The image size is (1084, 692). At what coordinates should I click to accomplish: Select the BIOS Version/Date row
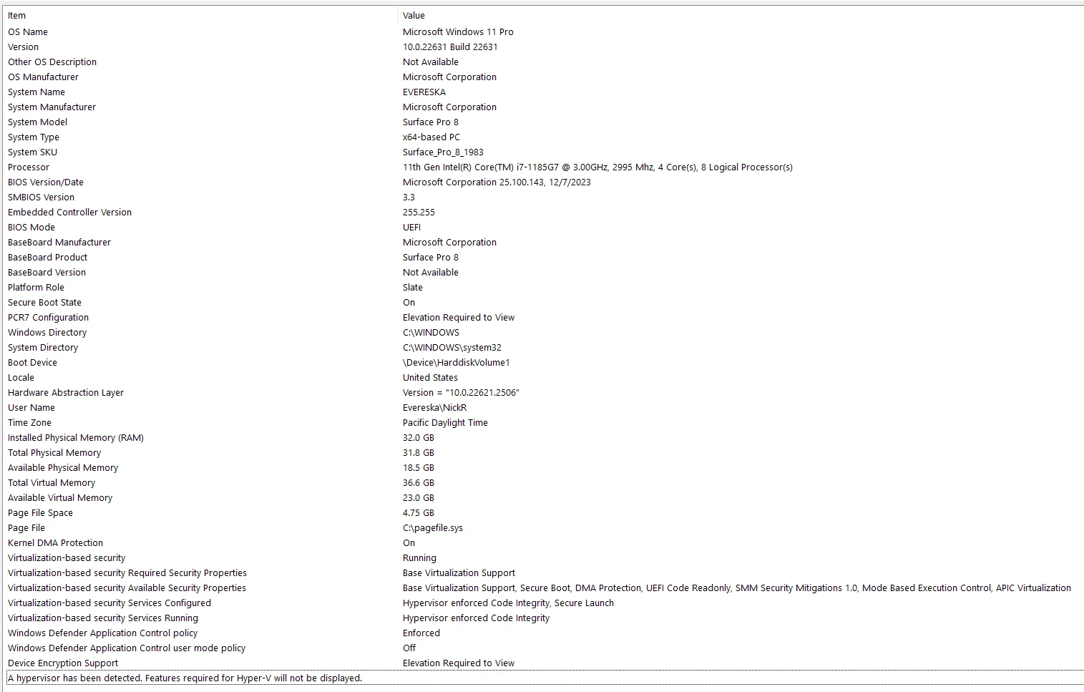click(542, 182)
